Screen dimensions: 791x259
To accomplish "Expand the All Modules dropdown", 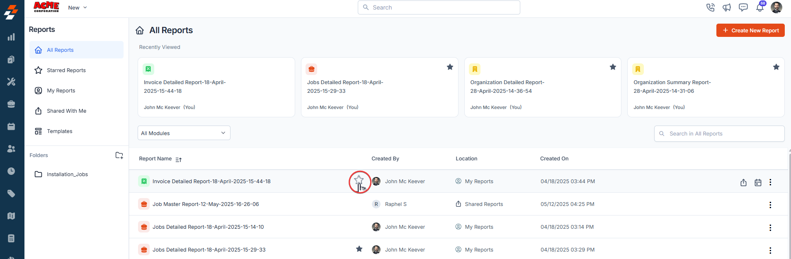I will pos(184,133).
